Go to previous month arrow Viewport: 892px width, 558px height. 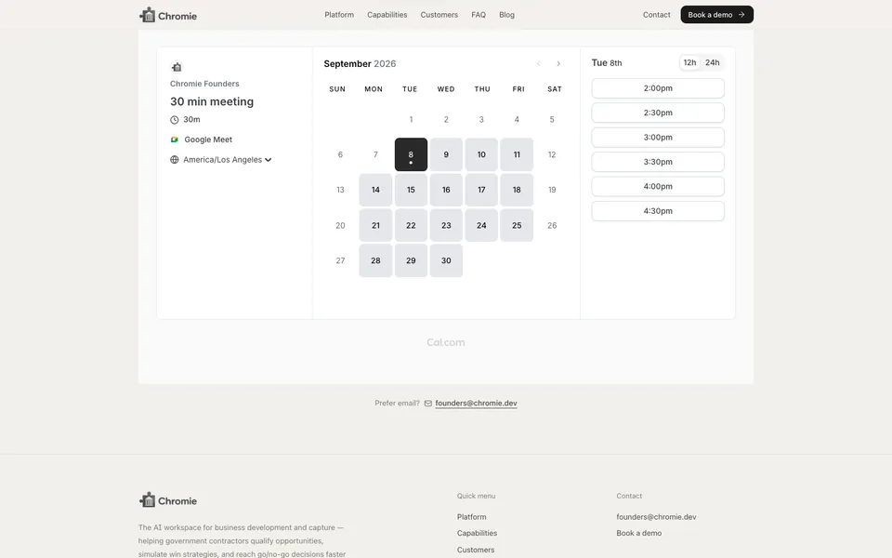point(538,64)
